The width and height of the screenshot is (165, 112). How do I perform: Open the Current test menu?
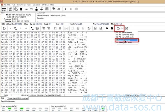tap(21, 5)
